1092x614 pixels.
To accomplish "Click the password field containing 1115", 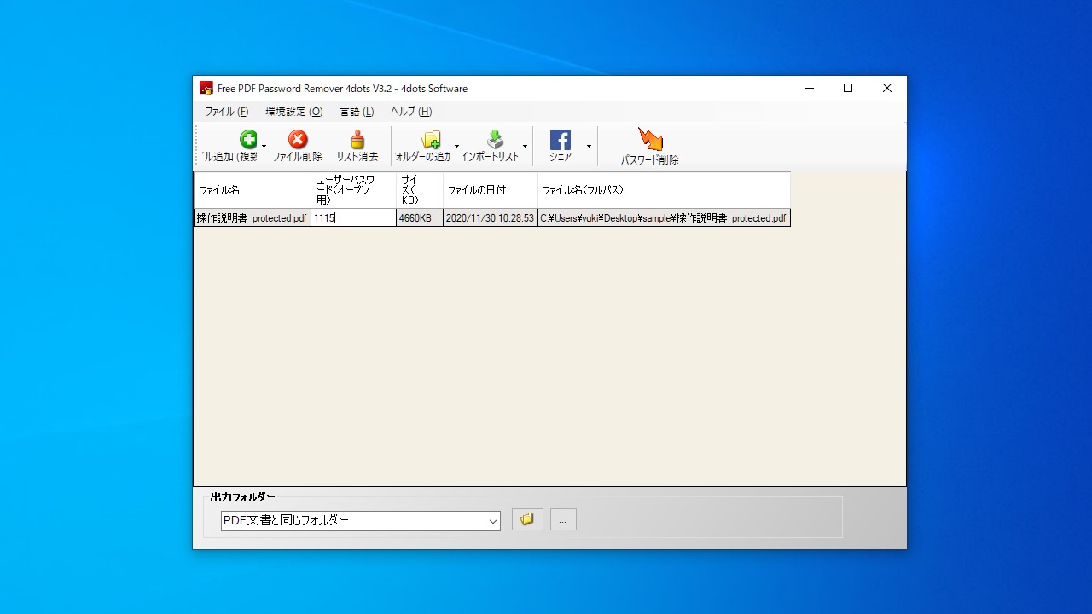I will click(353, 218).
